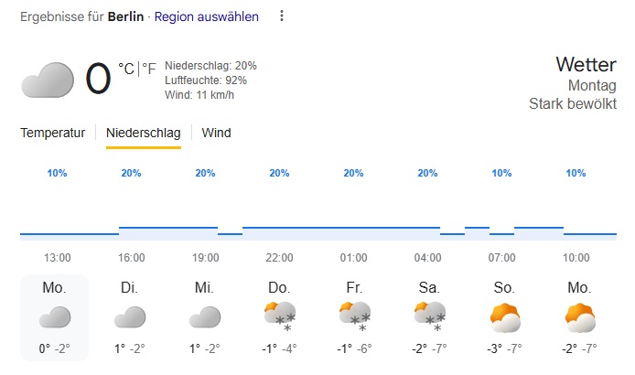Switch to the Niederschlag tab

144,133
